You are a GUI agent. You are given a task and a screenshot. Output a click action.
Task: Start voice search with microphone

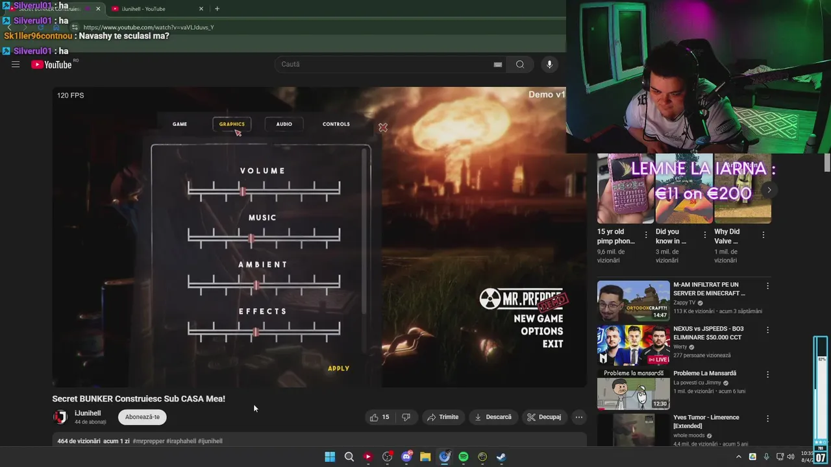[x=549, y=64]
